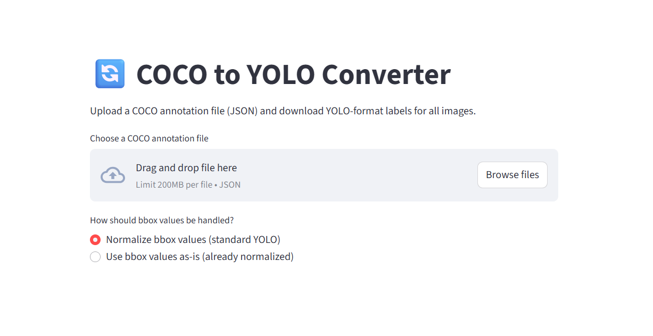Click the upload instructions description text
The image size is (653, 336).
pos(283,111)
